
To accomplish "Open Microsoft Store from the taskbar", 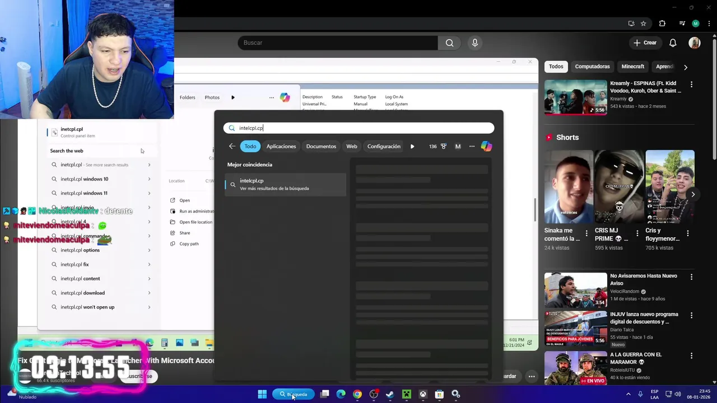I will (439, 394).
